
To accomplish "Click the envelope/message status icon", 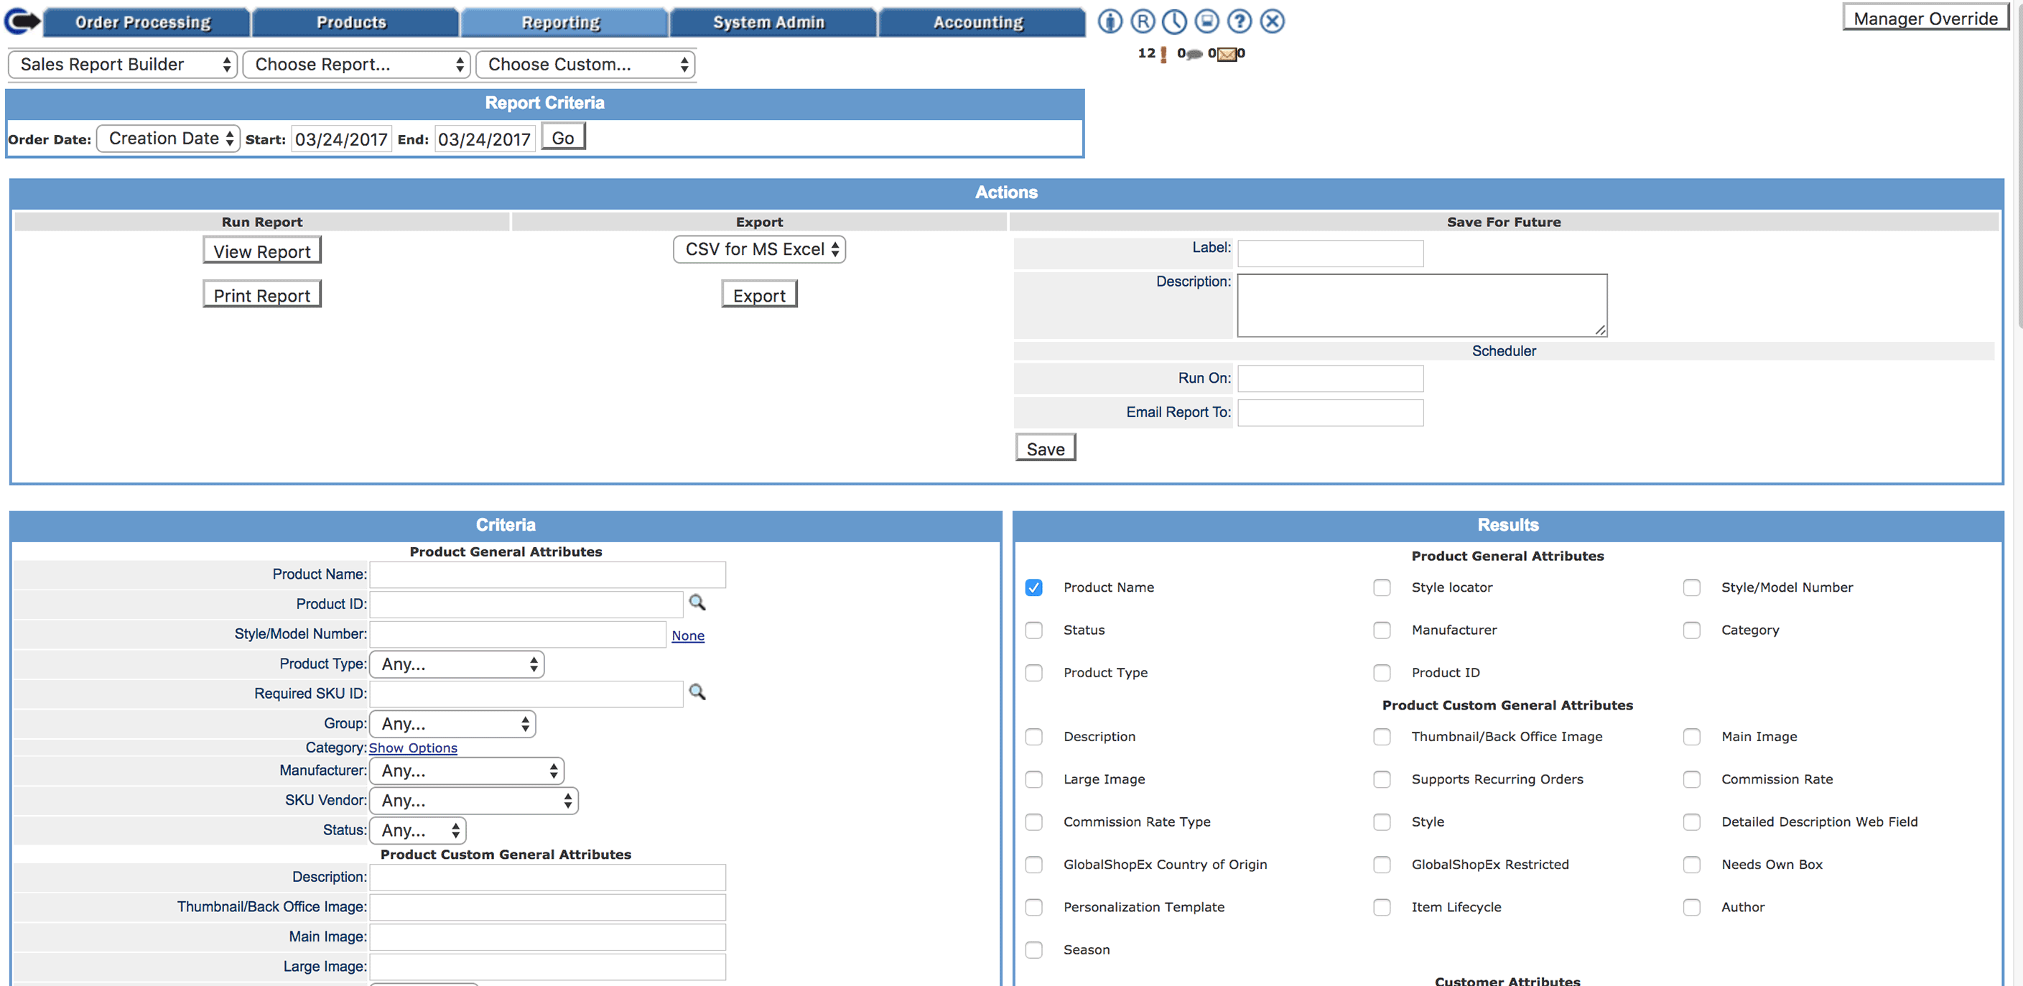I will (x=1227, y=54).
